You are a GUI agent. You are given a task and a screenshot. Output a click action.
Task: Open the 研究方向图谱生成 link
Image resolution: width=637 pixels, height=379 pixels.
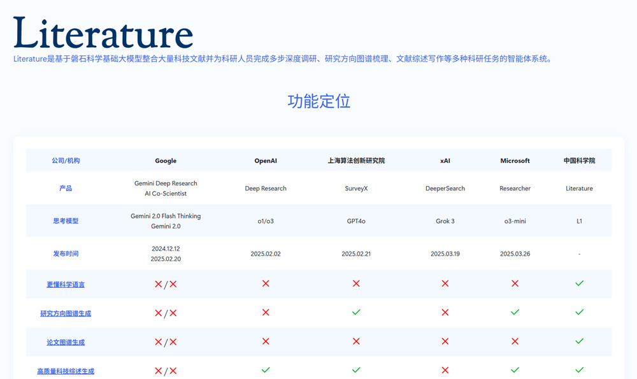point(66,313)
